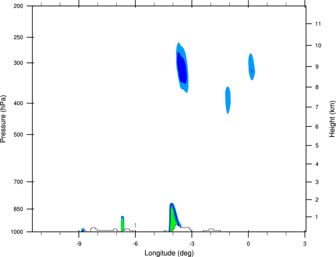The height and width of the screenshot is (257, 336).
Task: Select the 400 pressure tick label
Action: click(x=18, y=103)
